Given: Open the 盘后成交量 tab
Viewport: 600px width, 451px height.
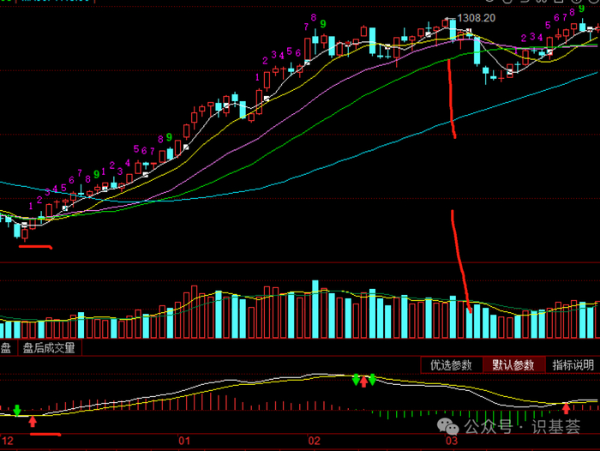Looking at the screenshot, I should 49,348.
